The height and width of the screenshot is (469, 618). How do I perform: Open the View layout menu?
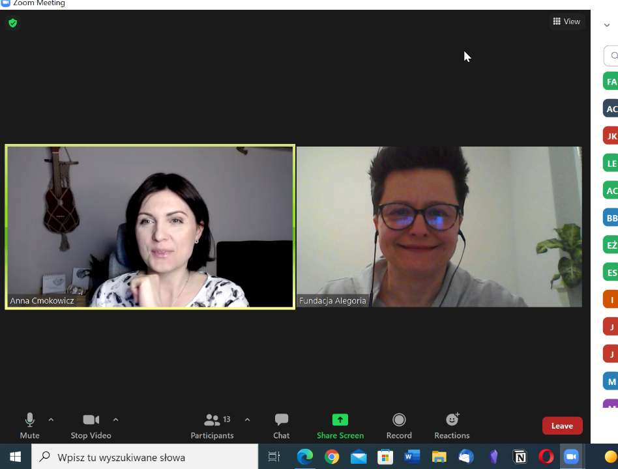click(566, 21)
